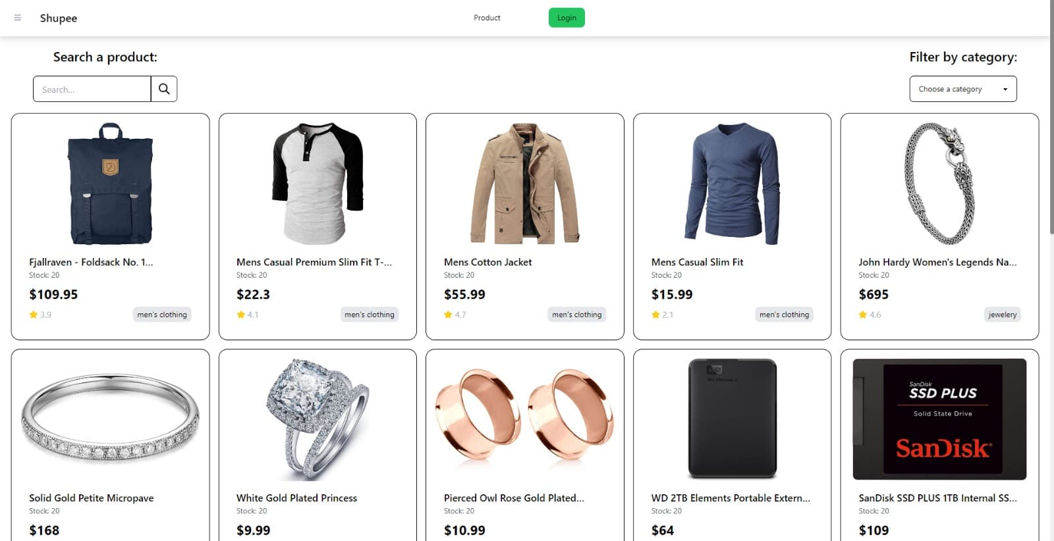1054x541 pixels.
Task: Select the men's clothing tag on Mens Cotton Jacket
Action: pos(576,315)
